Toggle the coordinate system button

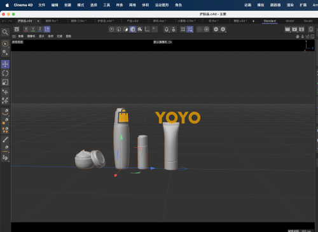(47, 29)
